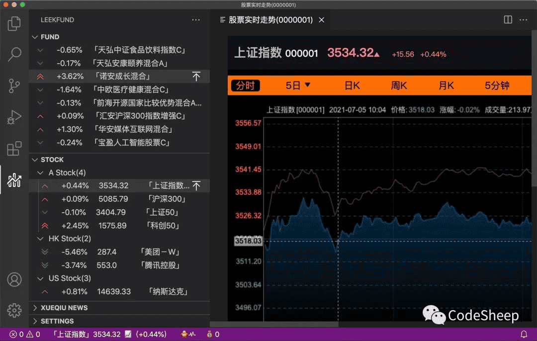537x341 pixels.
Task: Click the 3534.32 index price in header
Action: 351,53
